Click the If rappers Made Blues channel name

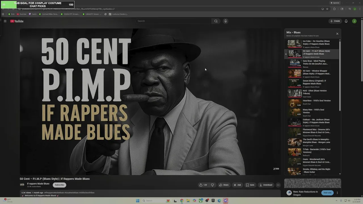click(x=38, y=184)
